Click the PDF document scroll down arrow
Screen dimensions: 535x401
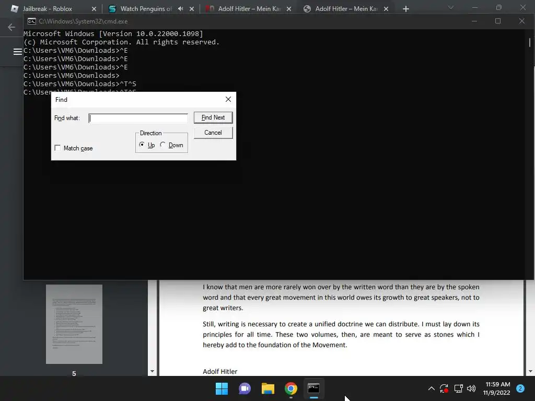coord(530,371)
